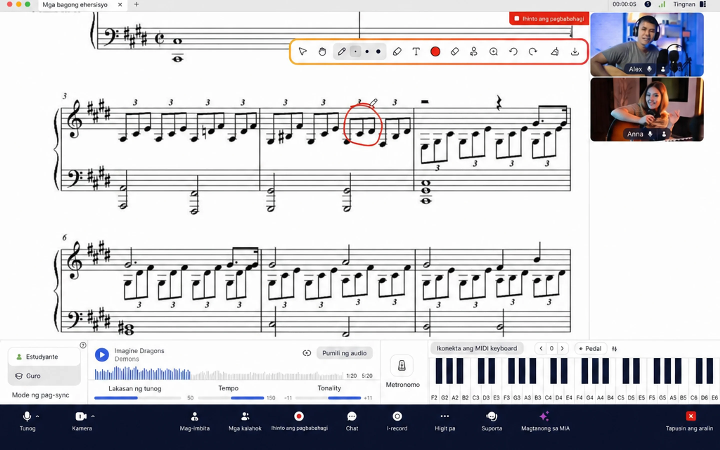This screenshot has width=720, height=450.
Task: Click Ikonekta ang MIDI keyboard button
Action: 477,348
